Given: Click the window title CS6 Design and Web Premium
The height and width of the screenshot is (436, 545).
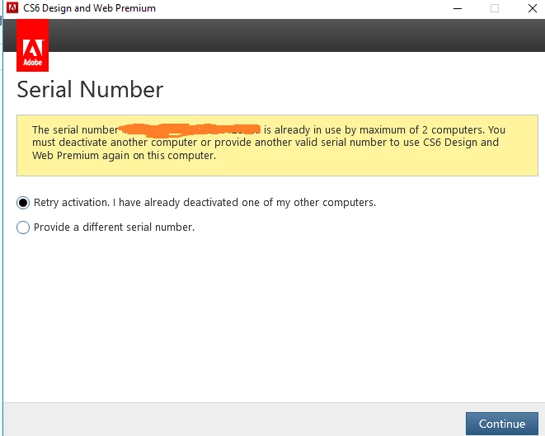Looking at the screenshot, I should 89,8.
